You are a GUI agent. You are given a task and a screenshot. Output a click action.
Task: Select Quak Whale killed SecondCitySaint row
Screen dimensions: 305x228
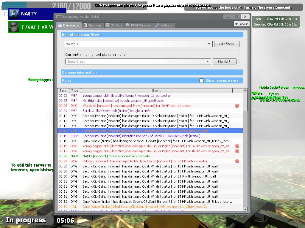point(150,207)
